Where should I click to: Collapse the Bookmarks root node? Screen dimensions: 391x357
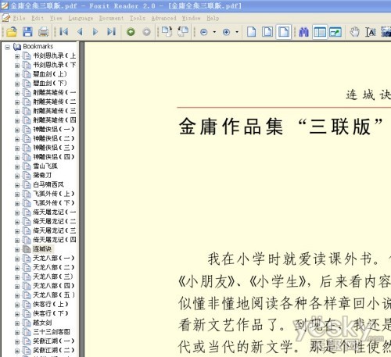[x=8, y=47]
